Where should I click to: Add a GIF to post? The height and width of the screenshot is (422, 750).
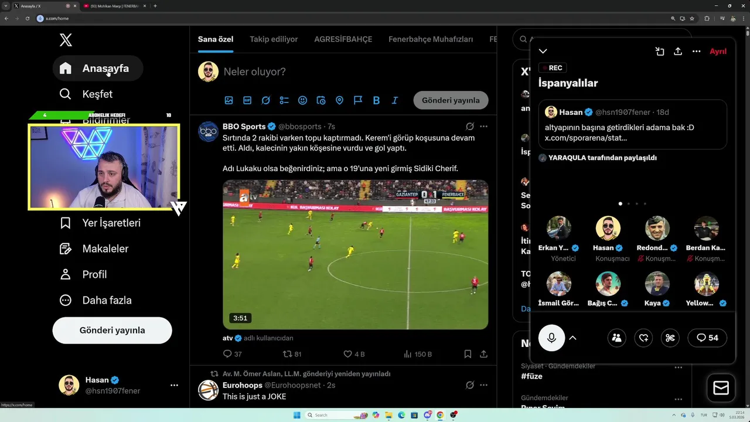pos(247,100)
